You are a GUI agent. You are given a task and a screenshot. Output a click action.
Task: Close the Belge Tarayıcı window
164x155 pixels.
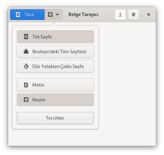[149, 14]
